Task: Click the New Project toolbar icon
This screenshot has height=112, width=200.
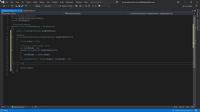Action: (12, 6)
